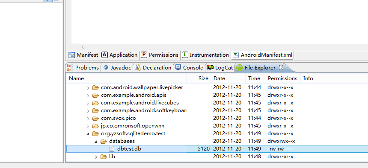Select the com.svox.pico row name
This screenshot has width=368, height=168.
(118, 118)
